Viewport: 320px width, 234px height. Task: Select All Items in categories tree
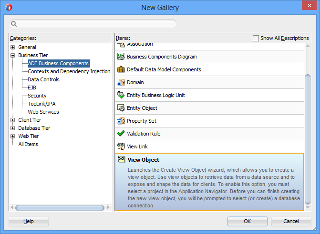(28, 144)
